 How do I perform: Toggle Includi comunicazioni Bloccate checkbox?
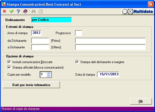pyautogui.click(x=9, y=62)
